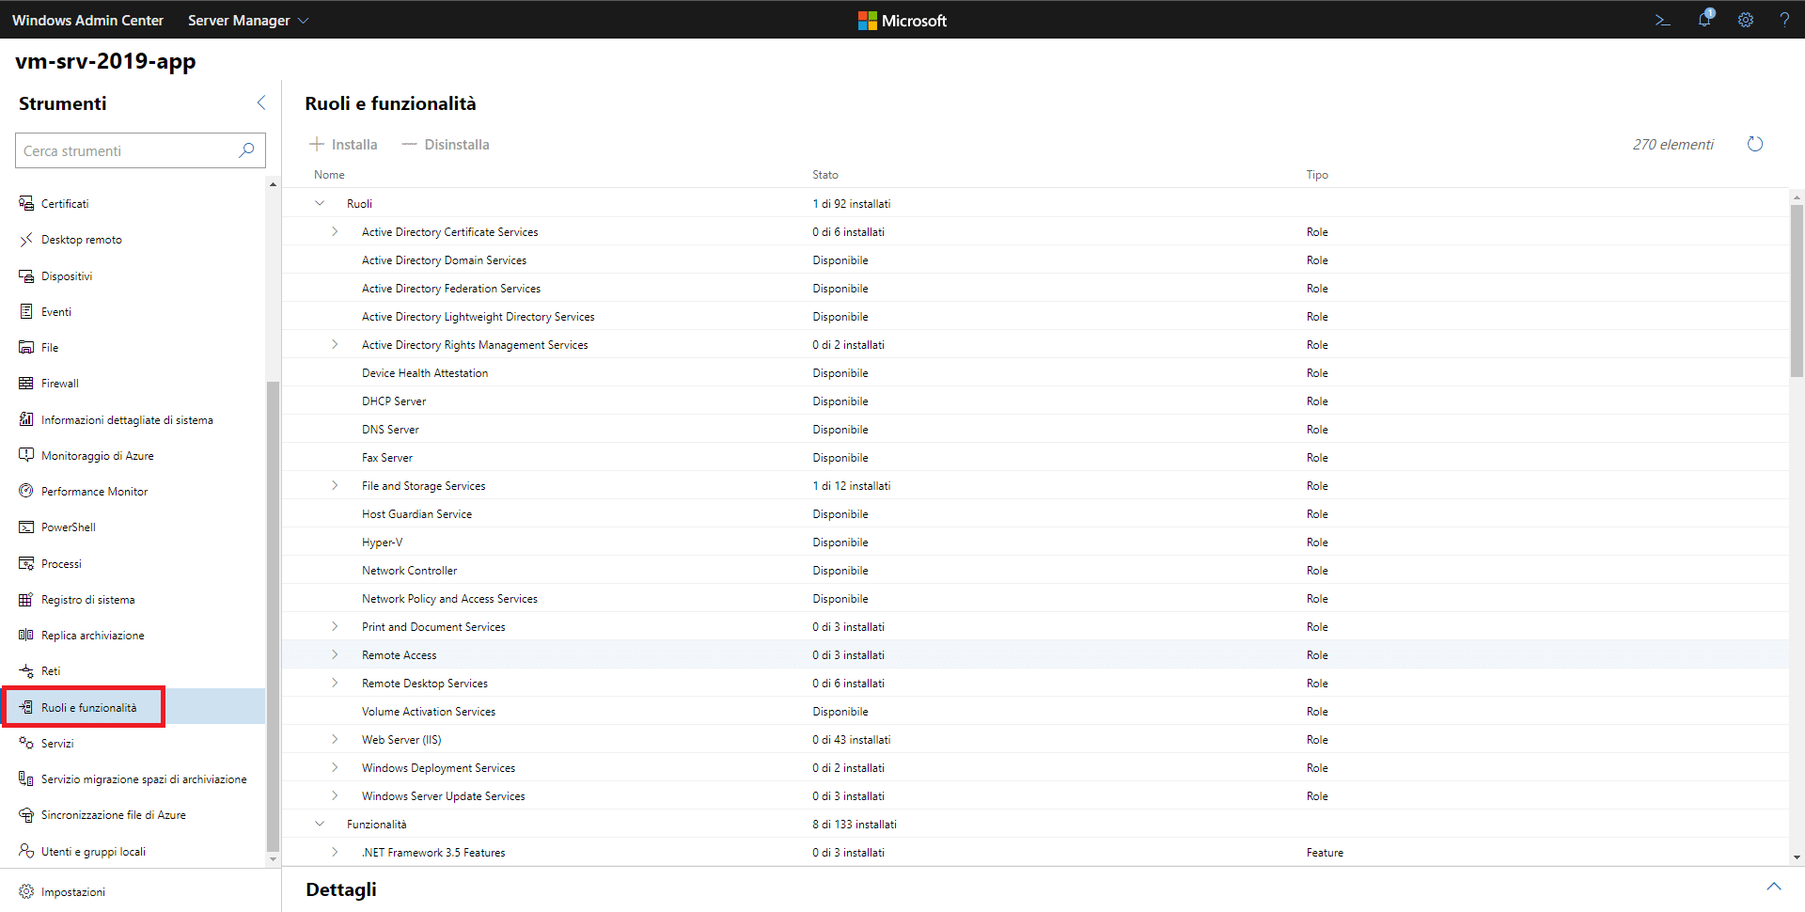Open the notifications bell

coord(1704,19)
